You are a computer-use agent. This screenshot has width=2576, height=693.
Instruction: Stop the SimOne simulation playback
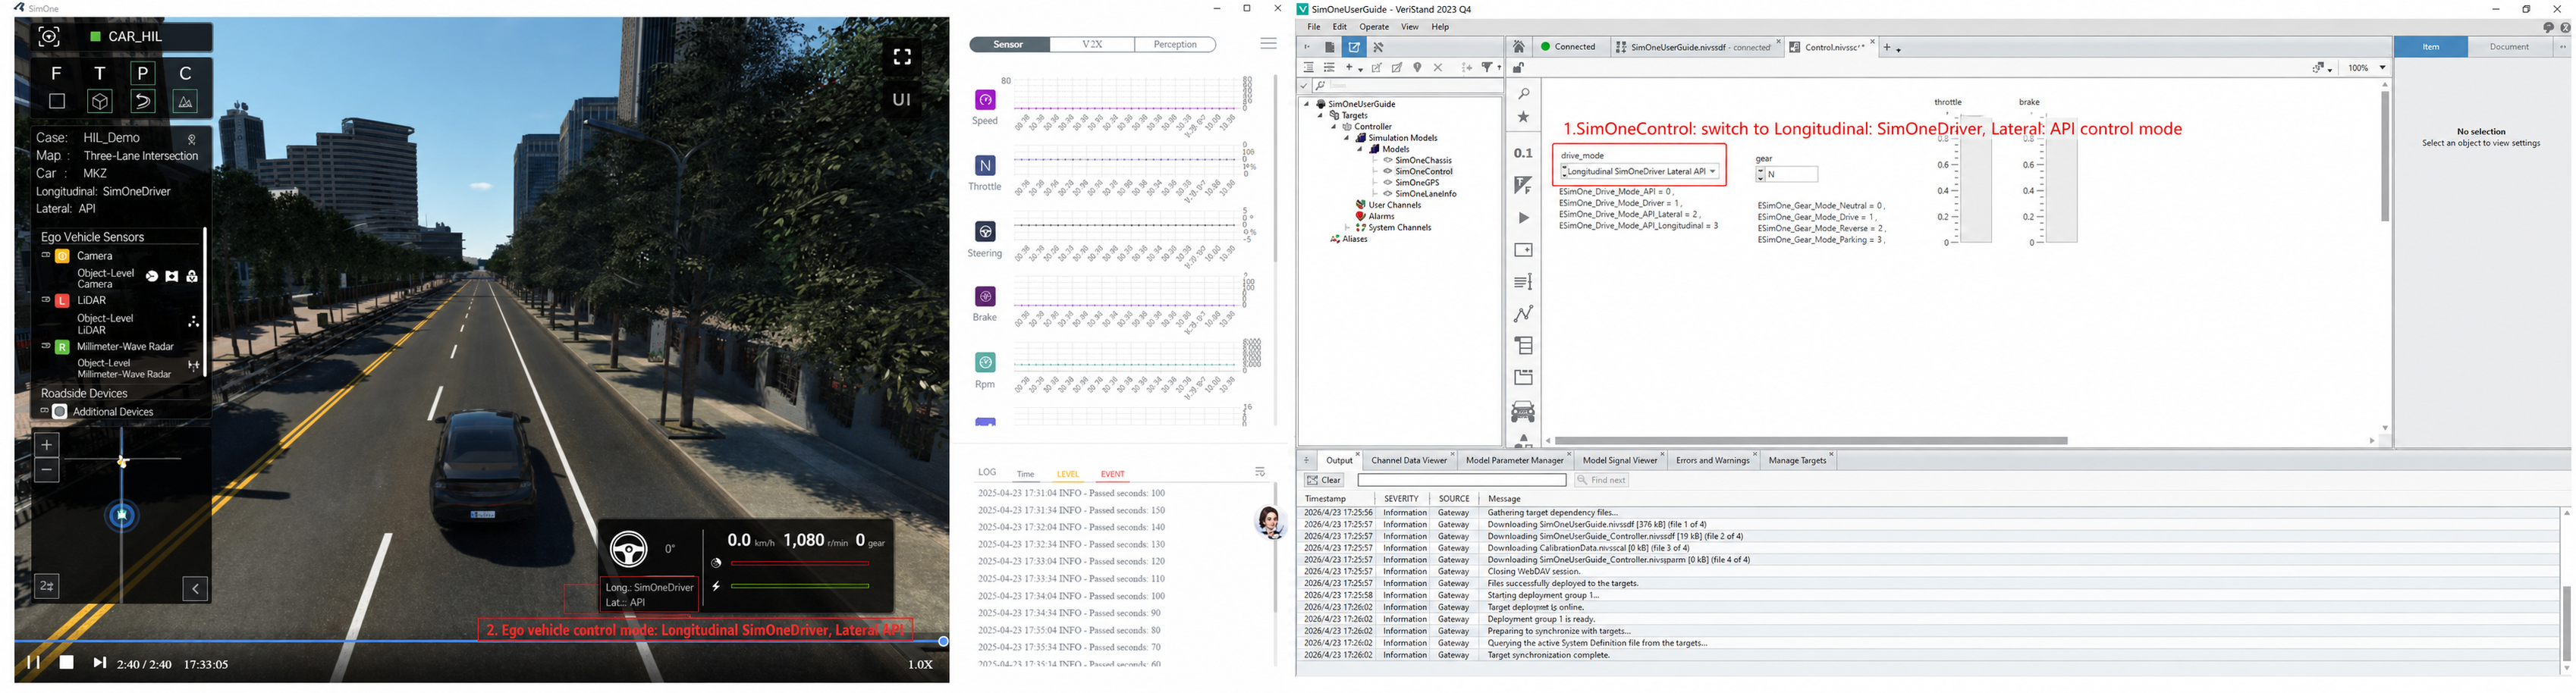click(x=66, y=662)
